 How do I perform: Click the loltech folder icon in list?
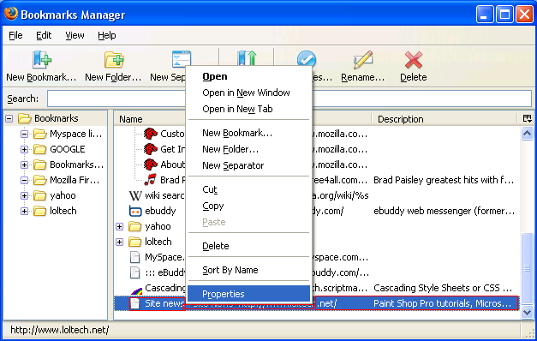click(x=135, y=242)
